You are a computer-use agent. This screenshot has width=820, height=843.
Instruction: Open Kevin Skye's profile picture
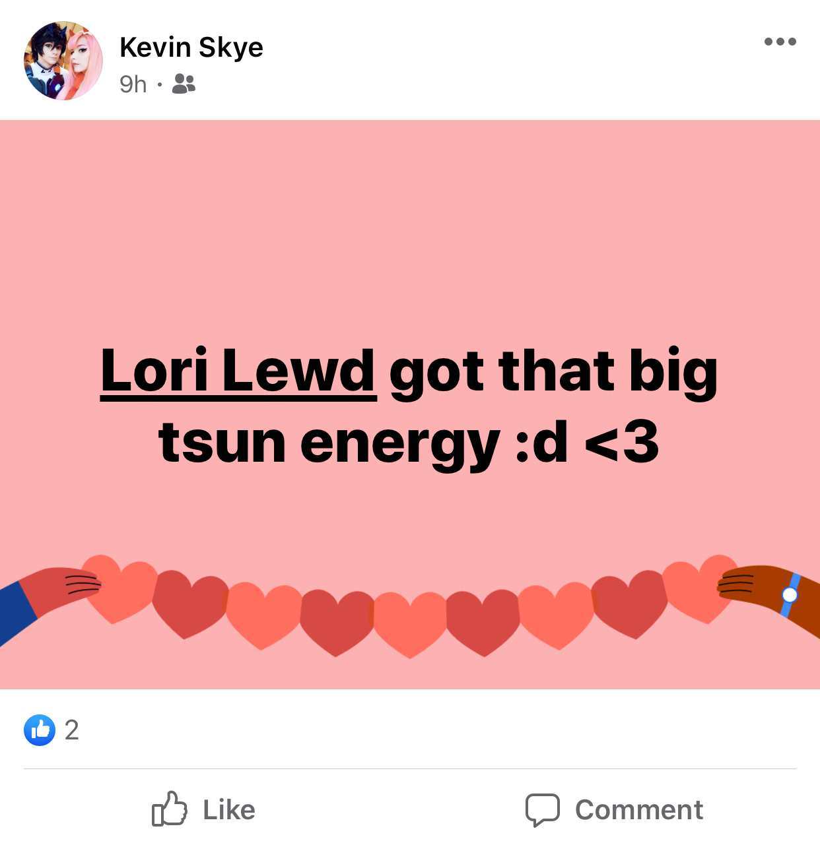tap(63, 61)
